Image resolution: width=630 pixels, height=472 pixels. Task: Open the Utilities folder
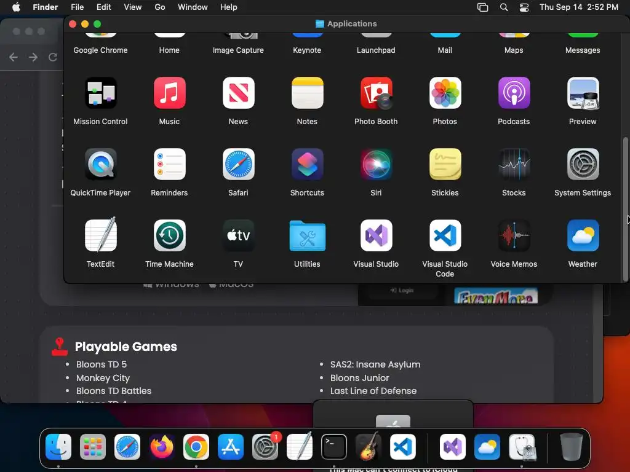(308, 235)
